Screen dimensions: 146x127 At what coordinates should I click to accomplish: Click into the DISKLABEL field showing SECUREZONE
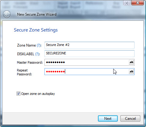pyautogui.click(x=90, y=53)
